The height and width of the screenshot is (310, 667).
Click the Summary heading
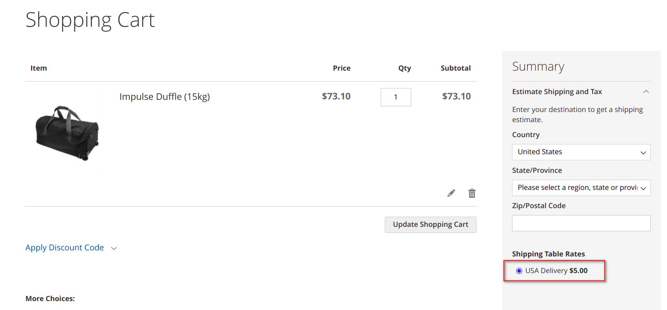538,67
